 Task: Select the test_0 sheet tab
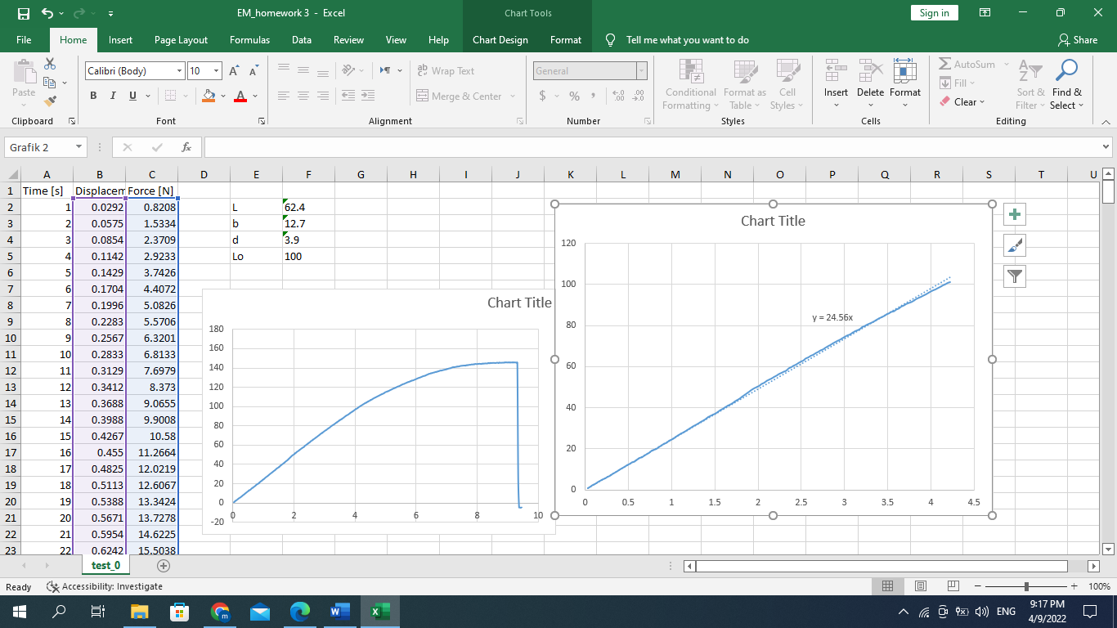point(105,564)
